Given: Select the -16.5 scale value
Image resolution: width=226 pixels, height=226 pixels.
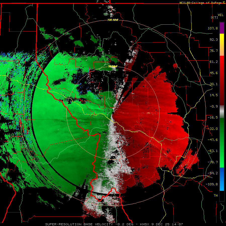Looking at the screenshot, I should tap(213, 118).
